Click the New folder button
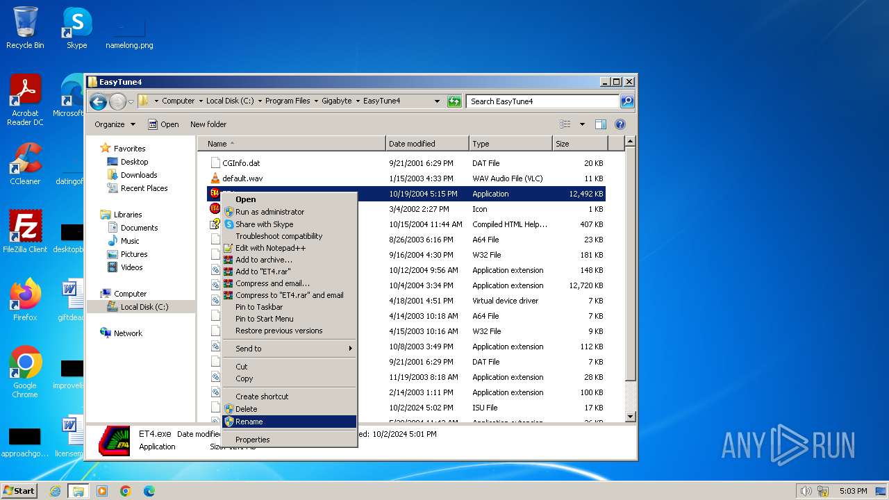The height and width of the screenshot is (500, 889). [208, 124]
